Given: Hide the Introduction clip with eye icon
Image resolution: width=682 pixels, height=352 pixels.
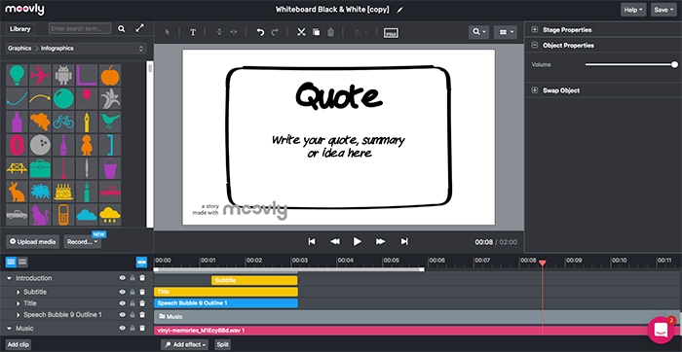Looking at the screenshot, I should [x=123, y=278].
